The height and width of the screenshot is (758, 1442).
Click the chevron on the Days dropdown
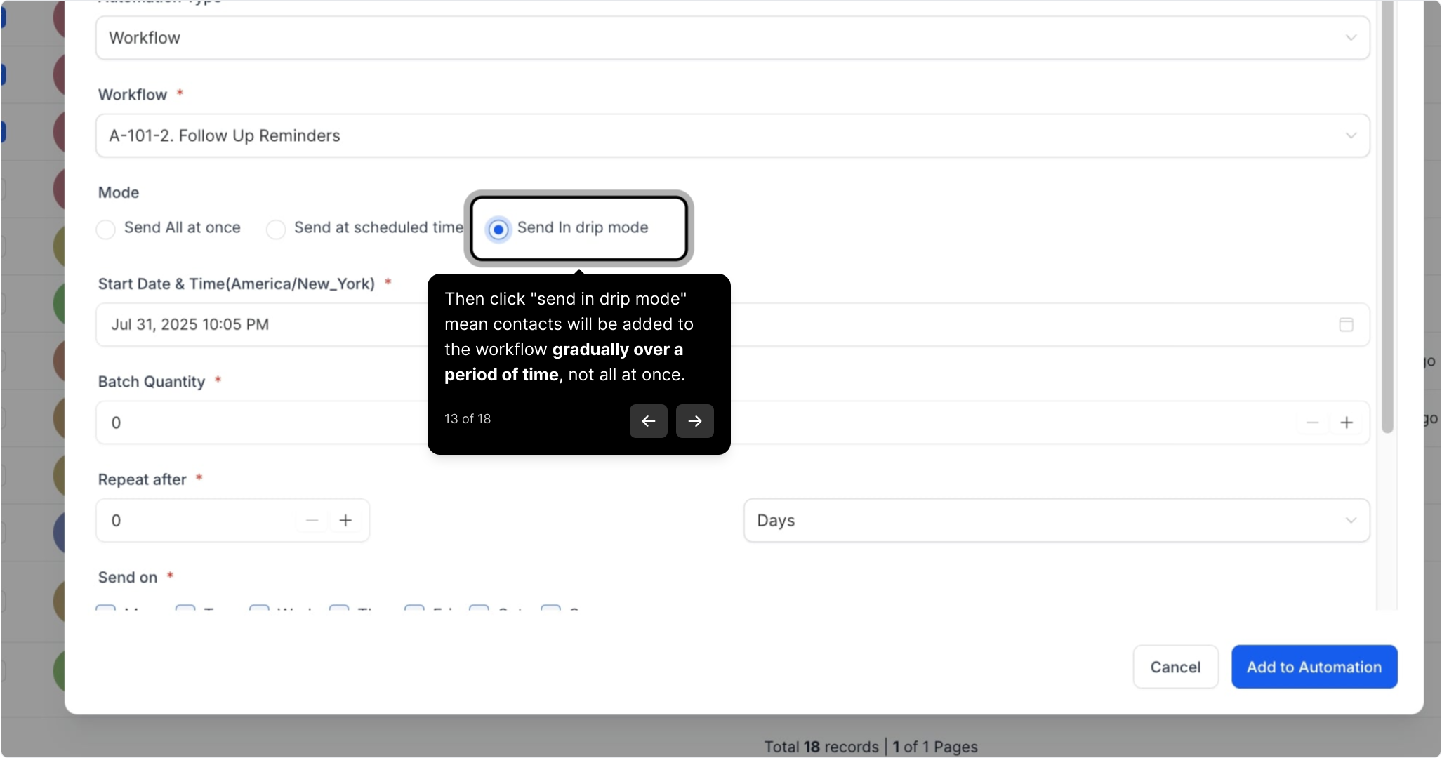[1350, 520]
